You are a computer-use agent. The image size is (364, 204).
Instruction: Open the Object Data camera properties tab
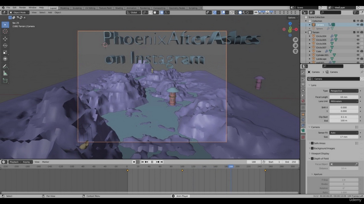[x=303, y=131]
